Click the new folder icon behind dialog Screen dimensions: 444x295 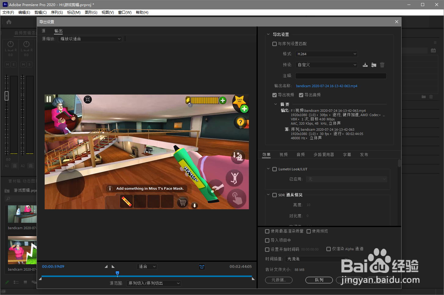click(x=424, y=97)
